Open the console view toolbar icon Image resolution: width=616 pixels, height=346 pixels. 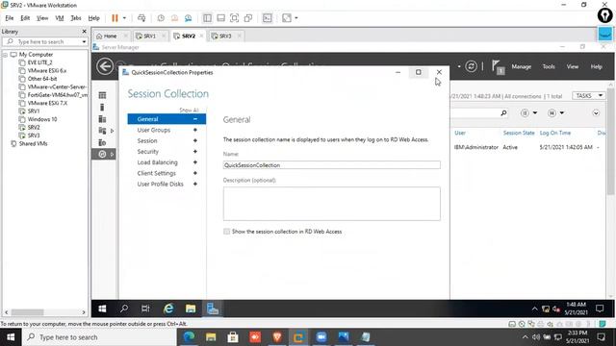(x=268, y=18)
